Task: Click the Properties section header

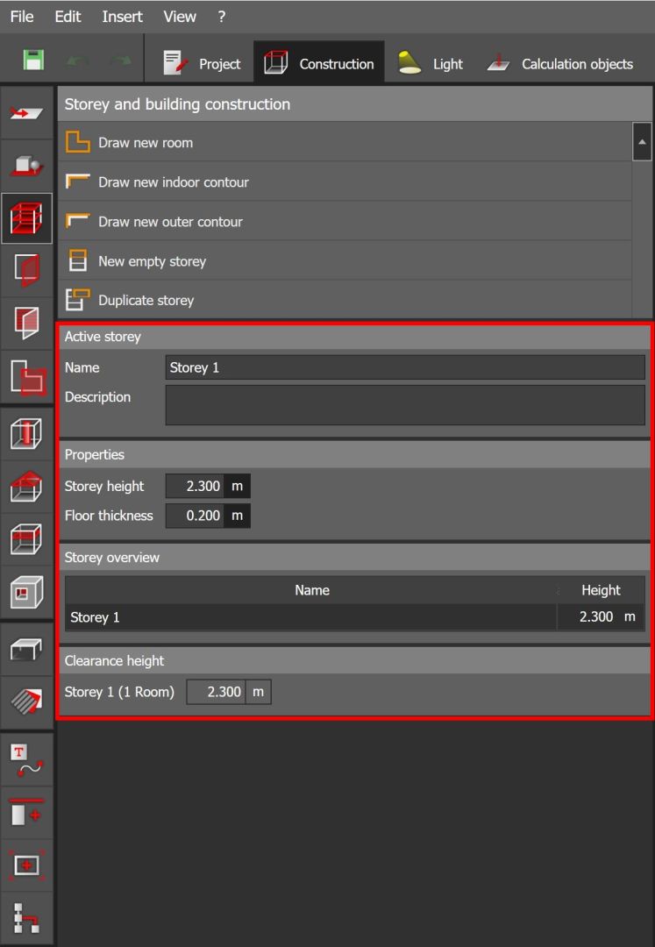Action: [355, 454]
